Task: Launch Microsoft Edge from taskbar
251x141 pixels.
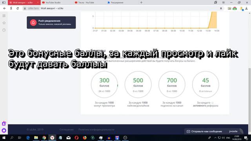Action: (28, 137)
